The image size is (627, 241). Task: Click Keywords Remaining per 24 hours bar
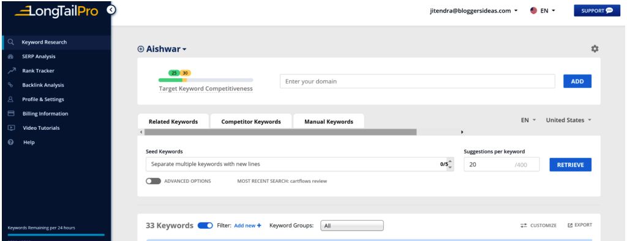(56, 235)
